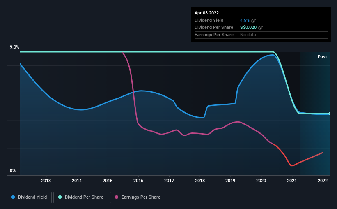Toggle the Earnings Per Share legend button
The height and width of the screenshot is (209, 337).
138,197
